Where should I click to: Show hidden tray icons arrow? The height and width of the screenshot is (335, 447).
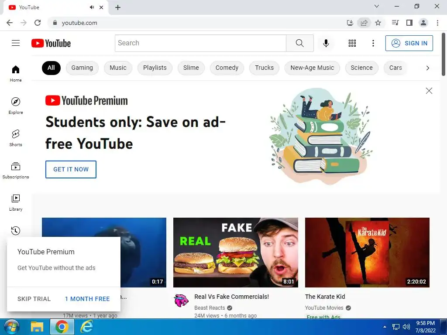pos(385,327)
